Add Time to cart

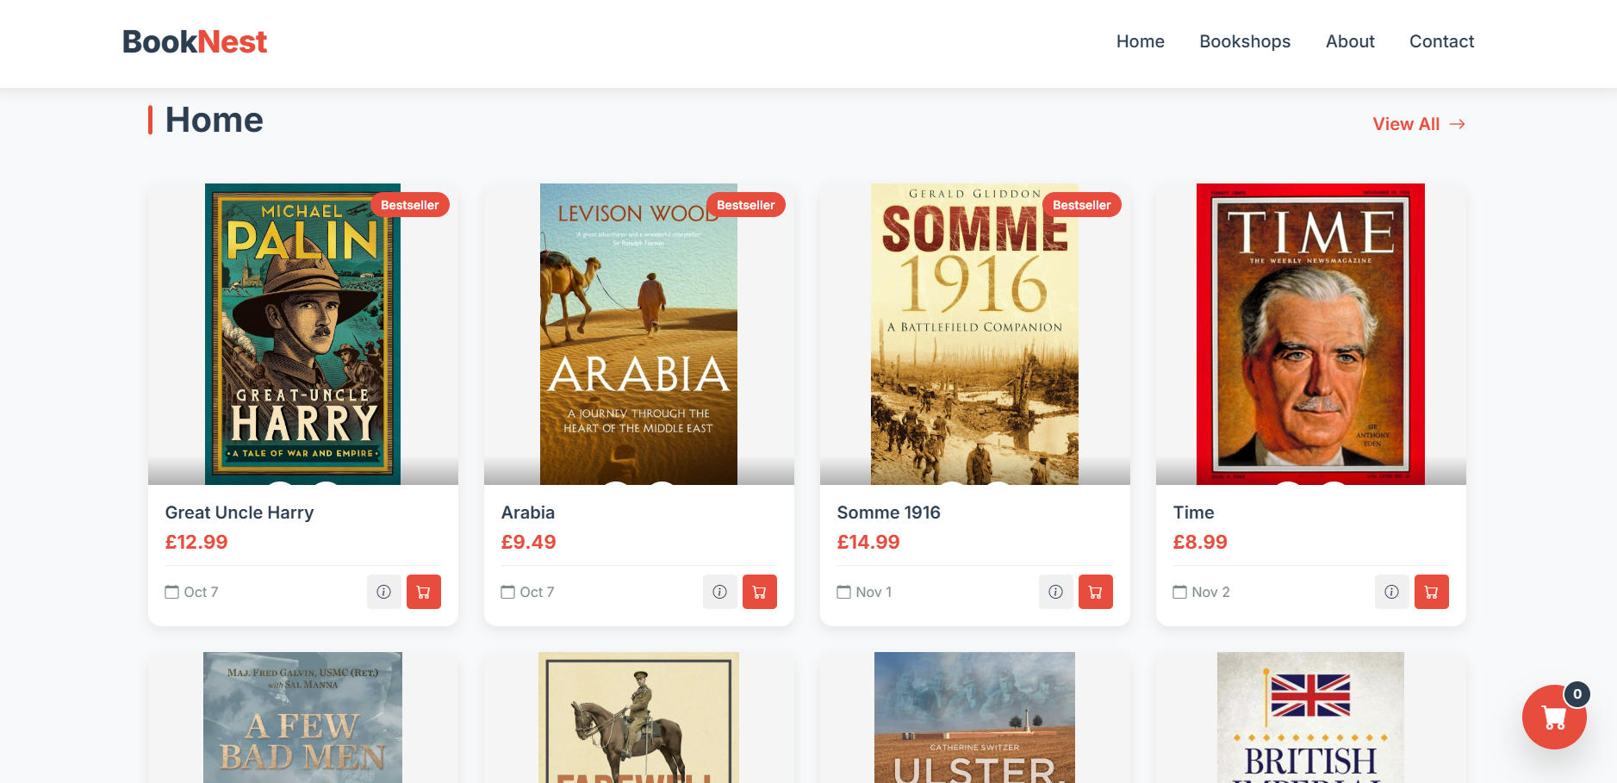click(1432, 592)
